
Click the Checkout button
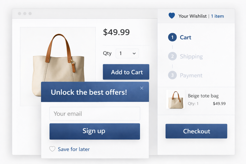click(x=196, y=131)
